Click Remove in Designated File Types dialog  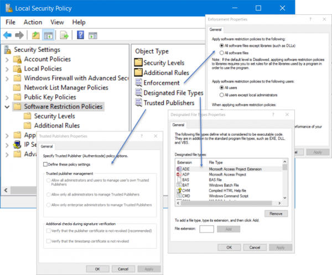pyautogui.click(x=275, y=213)
